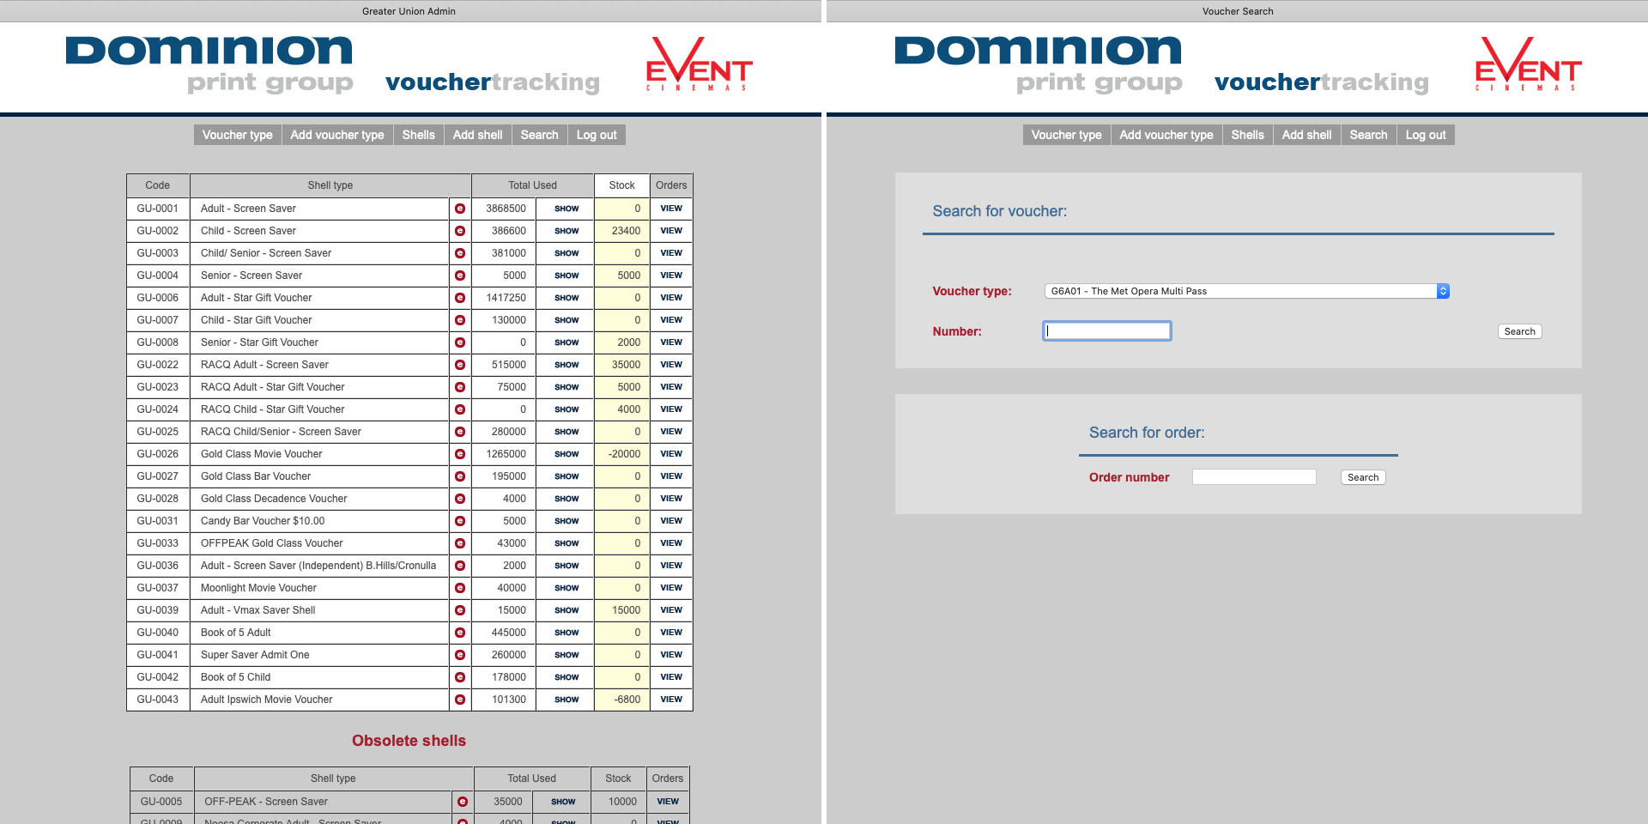The height and width of the screenshot is (824, 1648).
Task: Click red icon for Senior - Star Gift Voucher
Action: [460, 342]
